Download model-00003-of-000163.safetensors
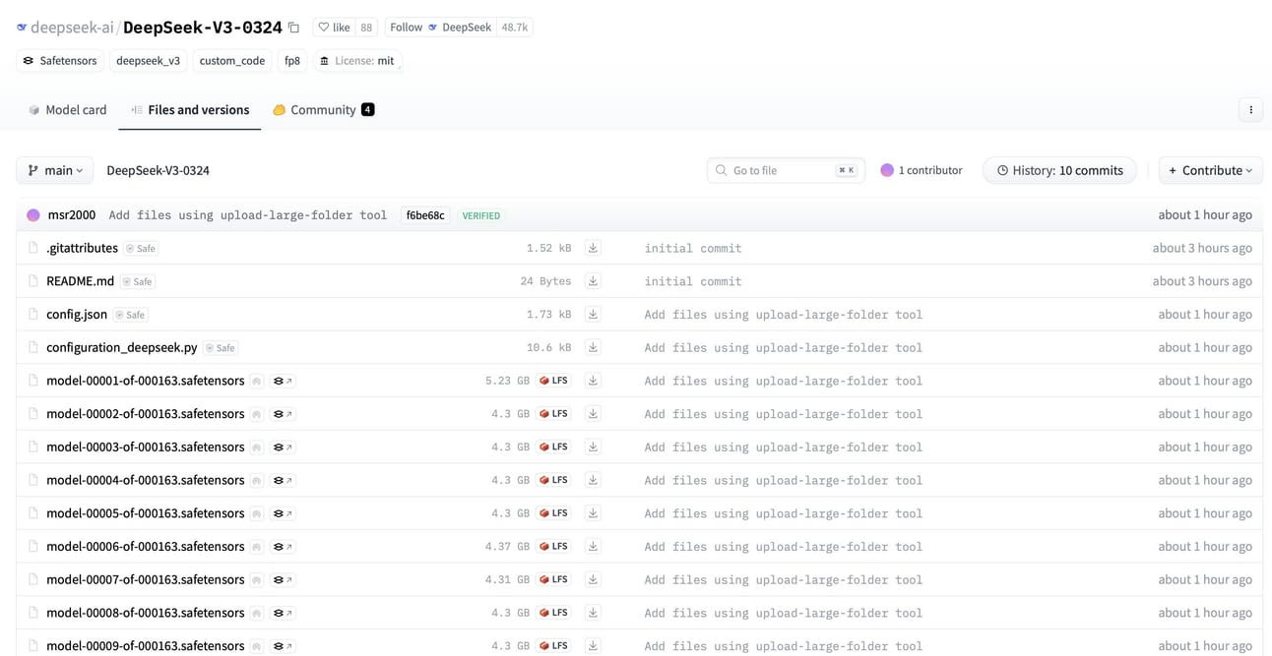1272x656 pixels. 593,447
